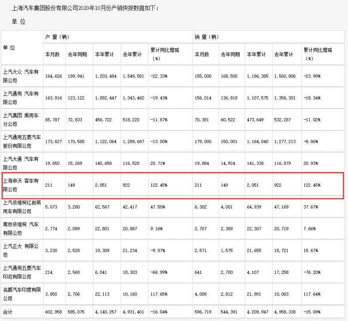
Task: Click the -16.04% total percentage cell
Action: [x=159, y=312]
